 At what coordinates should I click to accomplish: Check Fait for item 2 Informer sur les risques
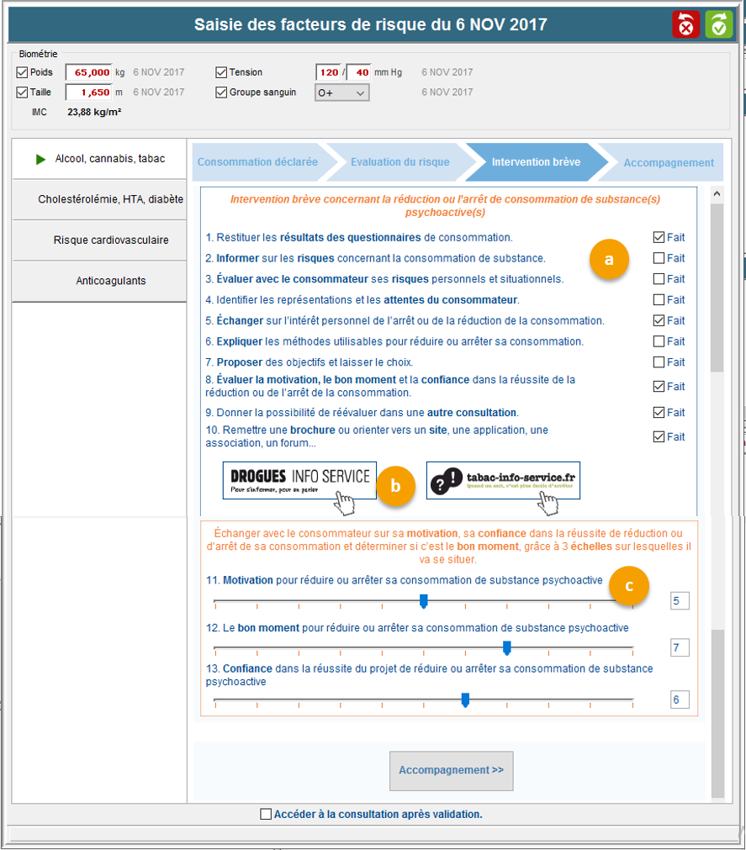pyautogui.click(x=659, y=258)
